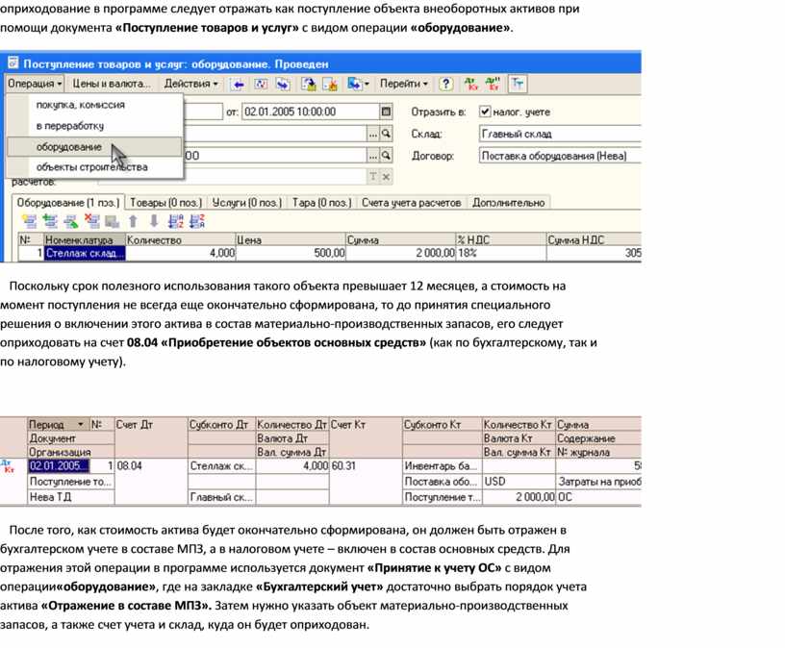Click the Цены и валюта button

pyautogui.click(x=112, y=84)
